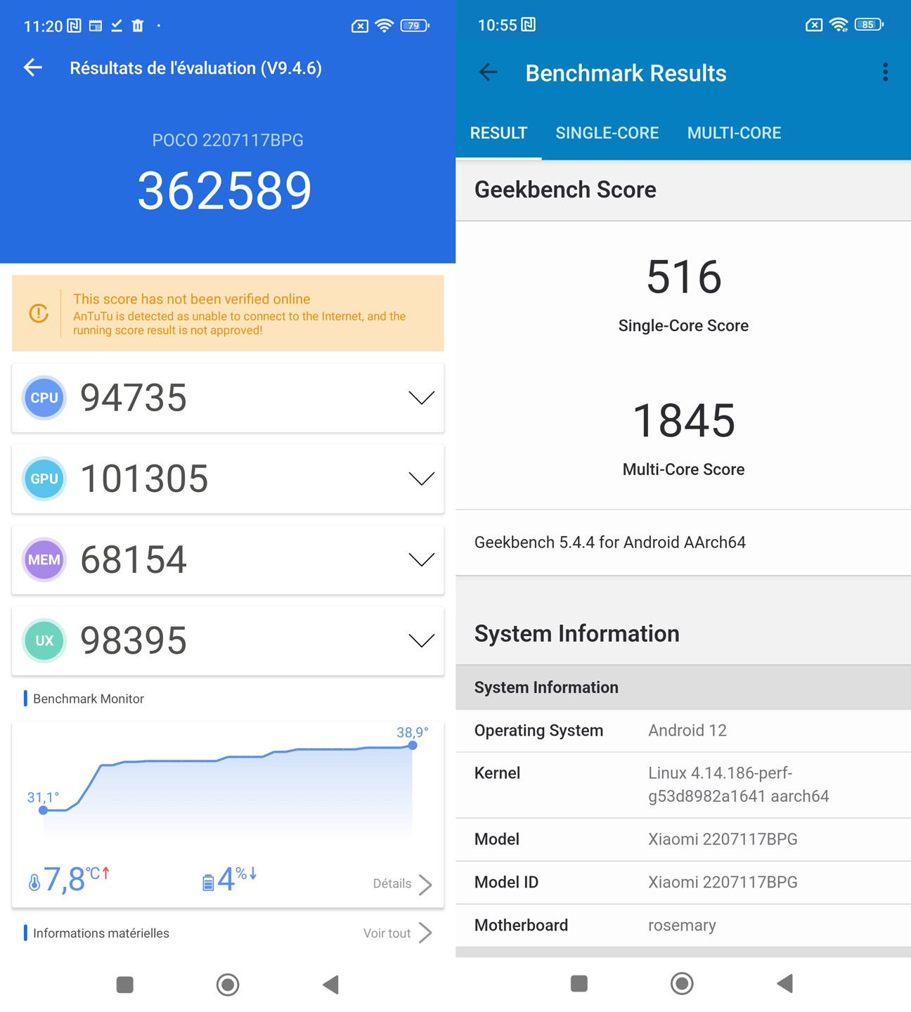Go back from AnTuTu results screen
Image resolution: width=911 pixels, height=1012 pixels.
[x=33, y=67]
